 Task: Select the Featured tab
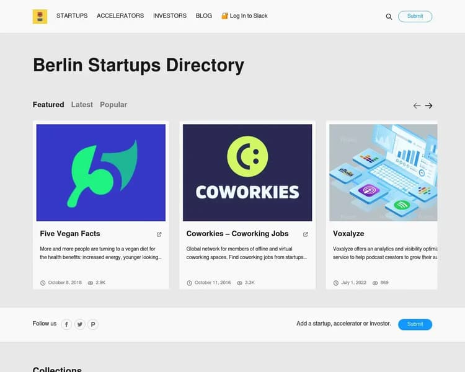(48, 105)
